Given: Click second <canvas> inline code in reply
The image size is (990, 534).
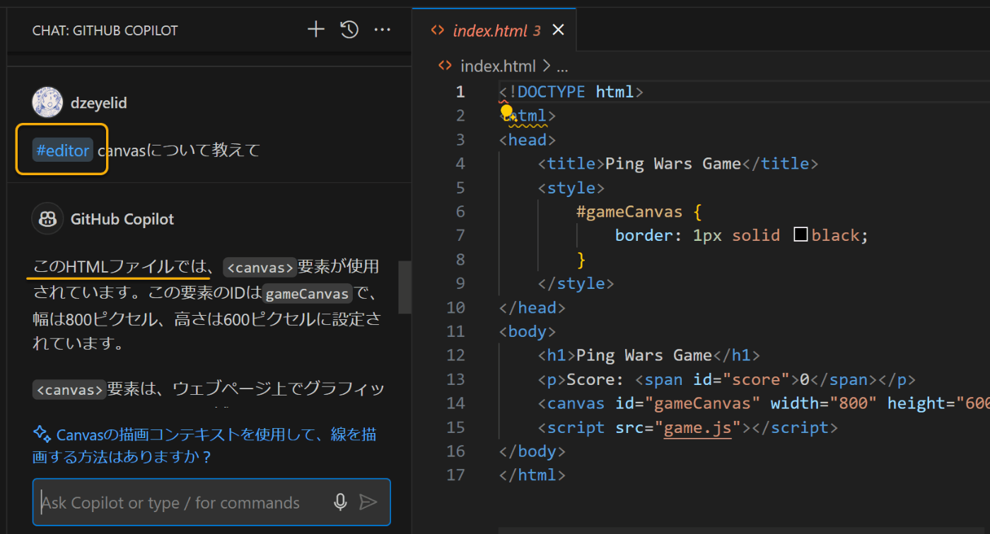Looking at the screenshot, I should [x=69, y=390].
